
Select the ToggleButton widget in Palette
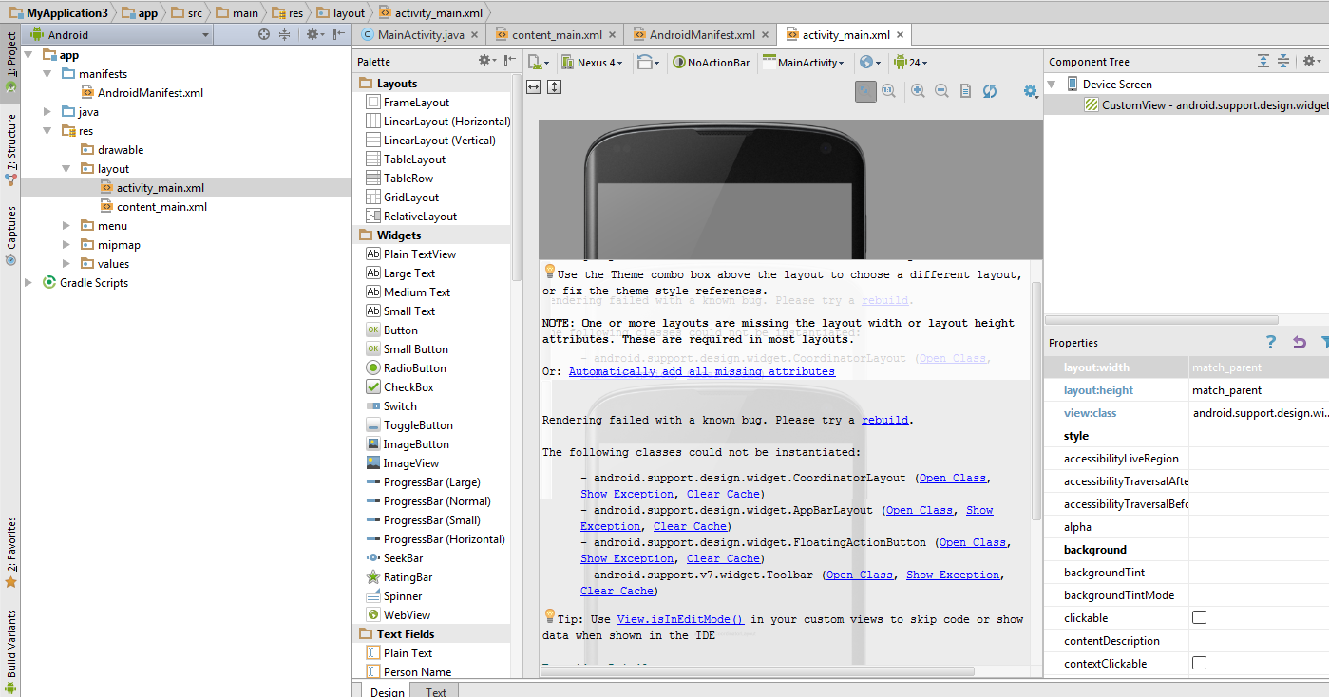tap(408, 424)
